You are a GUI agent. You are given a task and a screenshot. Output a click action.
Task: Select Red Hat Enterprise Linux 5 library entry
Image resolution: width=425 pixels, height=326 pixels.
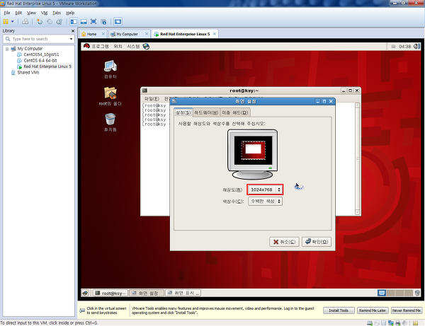click(x=47, y=66)
